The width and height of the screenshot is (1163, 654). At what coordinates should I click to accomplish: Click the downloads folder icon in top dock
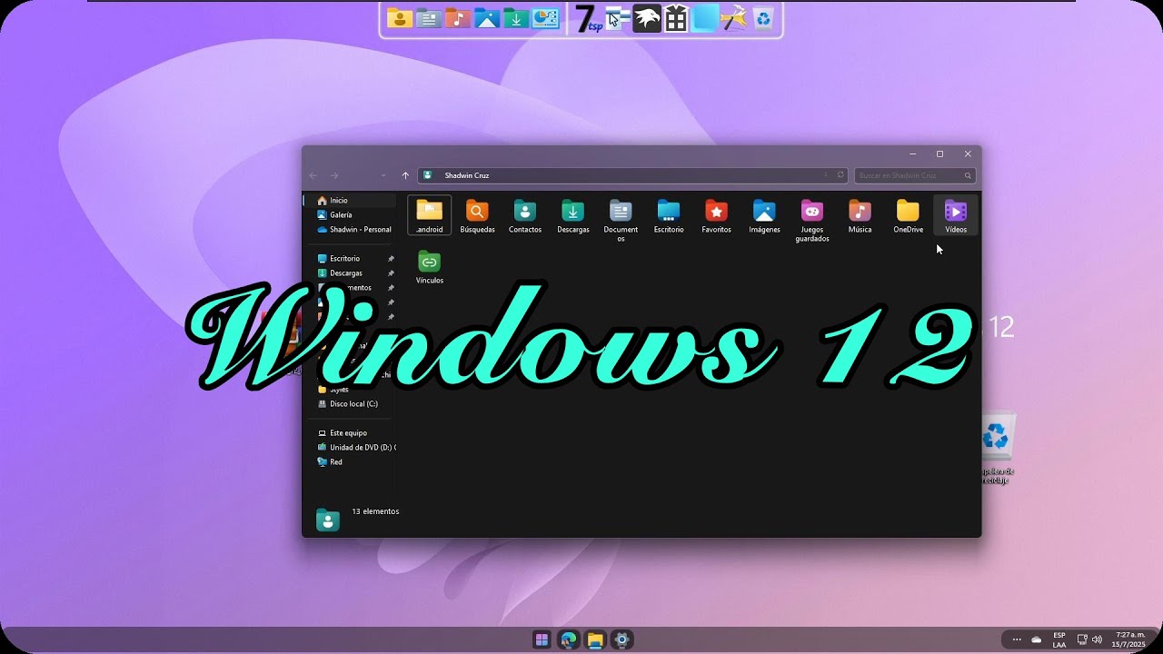pos(516,18)
